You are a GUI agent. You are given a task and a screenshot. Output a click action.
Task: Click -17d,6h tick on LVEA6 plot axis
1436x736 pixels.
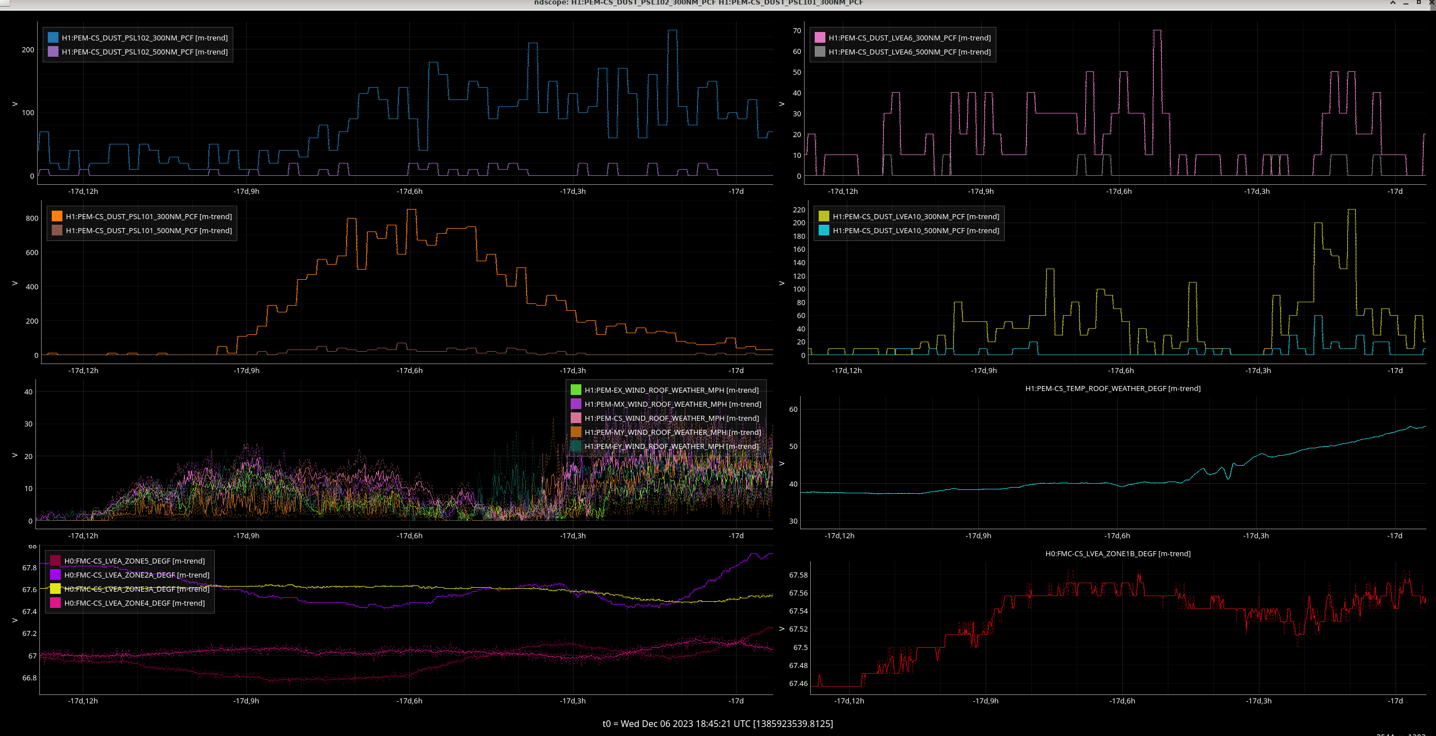[1119, 191]
